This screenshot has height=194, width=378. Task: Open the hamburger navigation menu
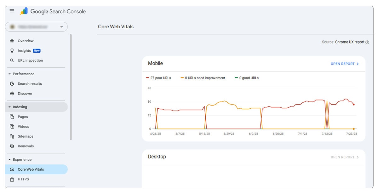(12, 10)
